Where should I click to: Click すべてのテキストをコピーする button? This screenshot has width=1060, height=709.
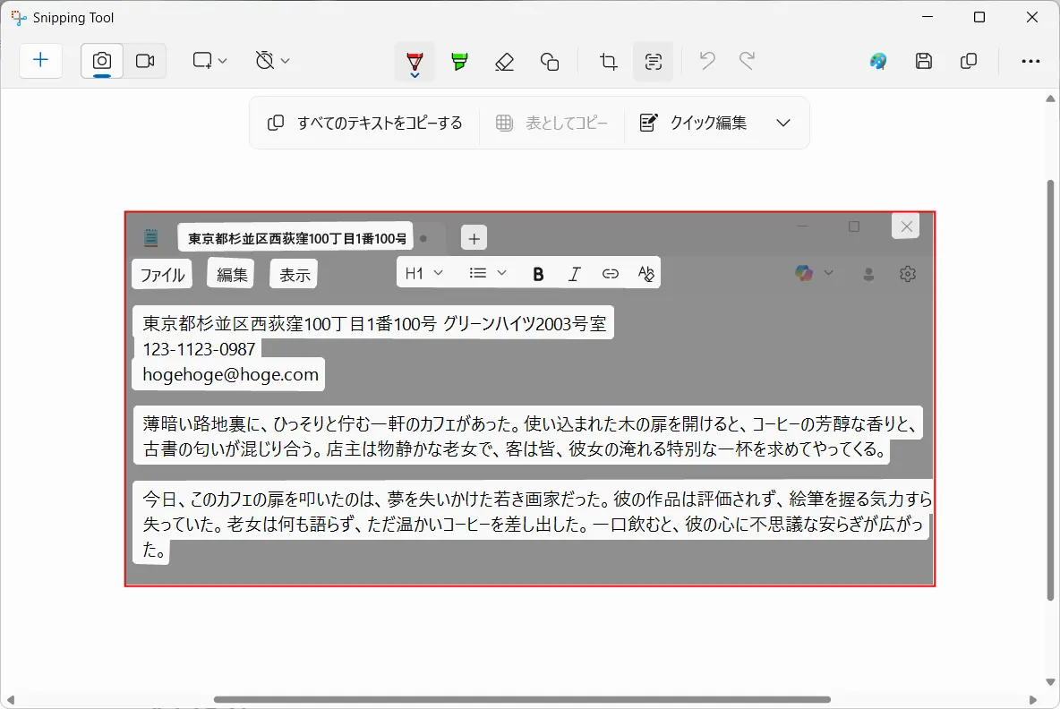click(365, 123)
